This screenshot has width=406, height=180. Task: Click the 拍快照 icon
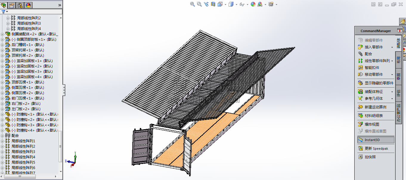pos(360,157)
